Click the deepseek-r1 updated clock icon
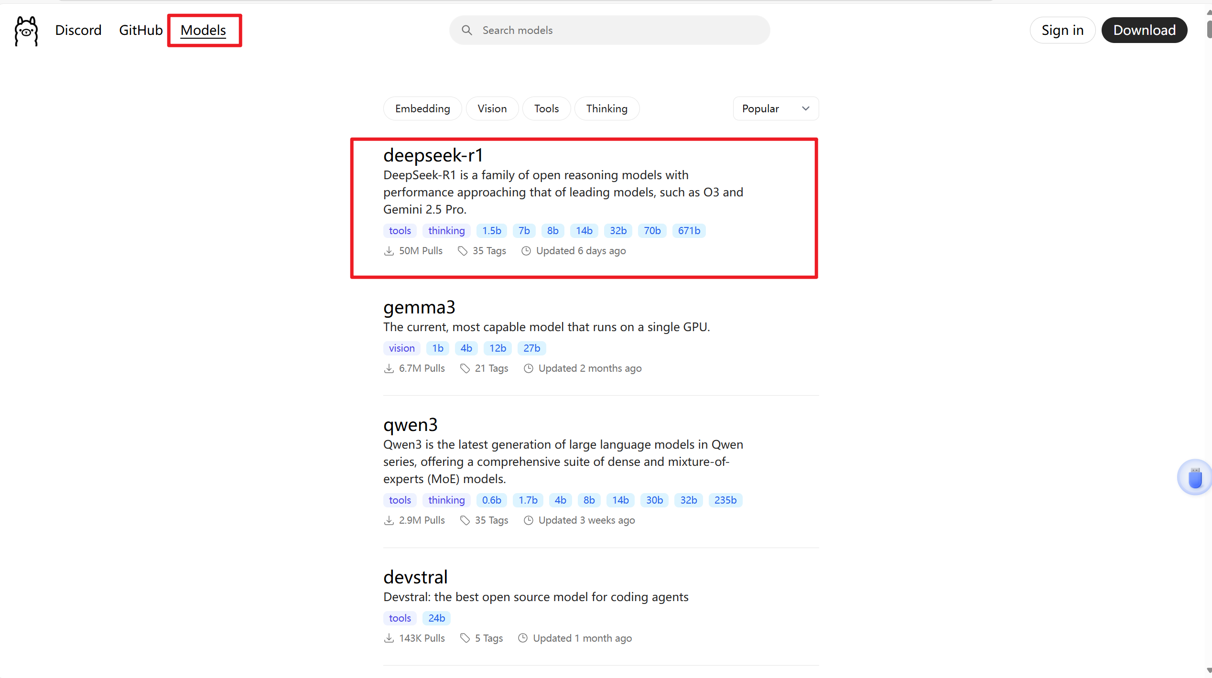The image size is (1212, 678). pyautogui.click(x=526, y=251)
